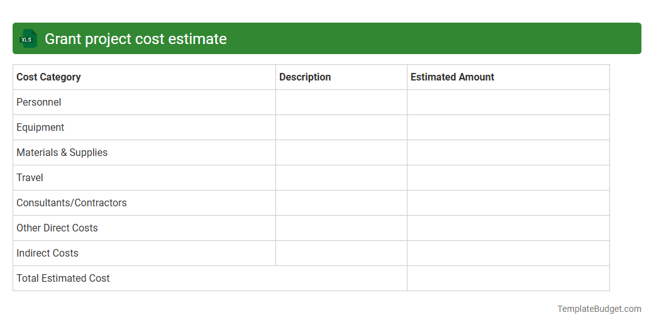Click the 'Materials & Supplies' row label
The height and width of the screenshot is (327, 654).
tap(62, 152)
